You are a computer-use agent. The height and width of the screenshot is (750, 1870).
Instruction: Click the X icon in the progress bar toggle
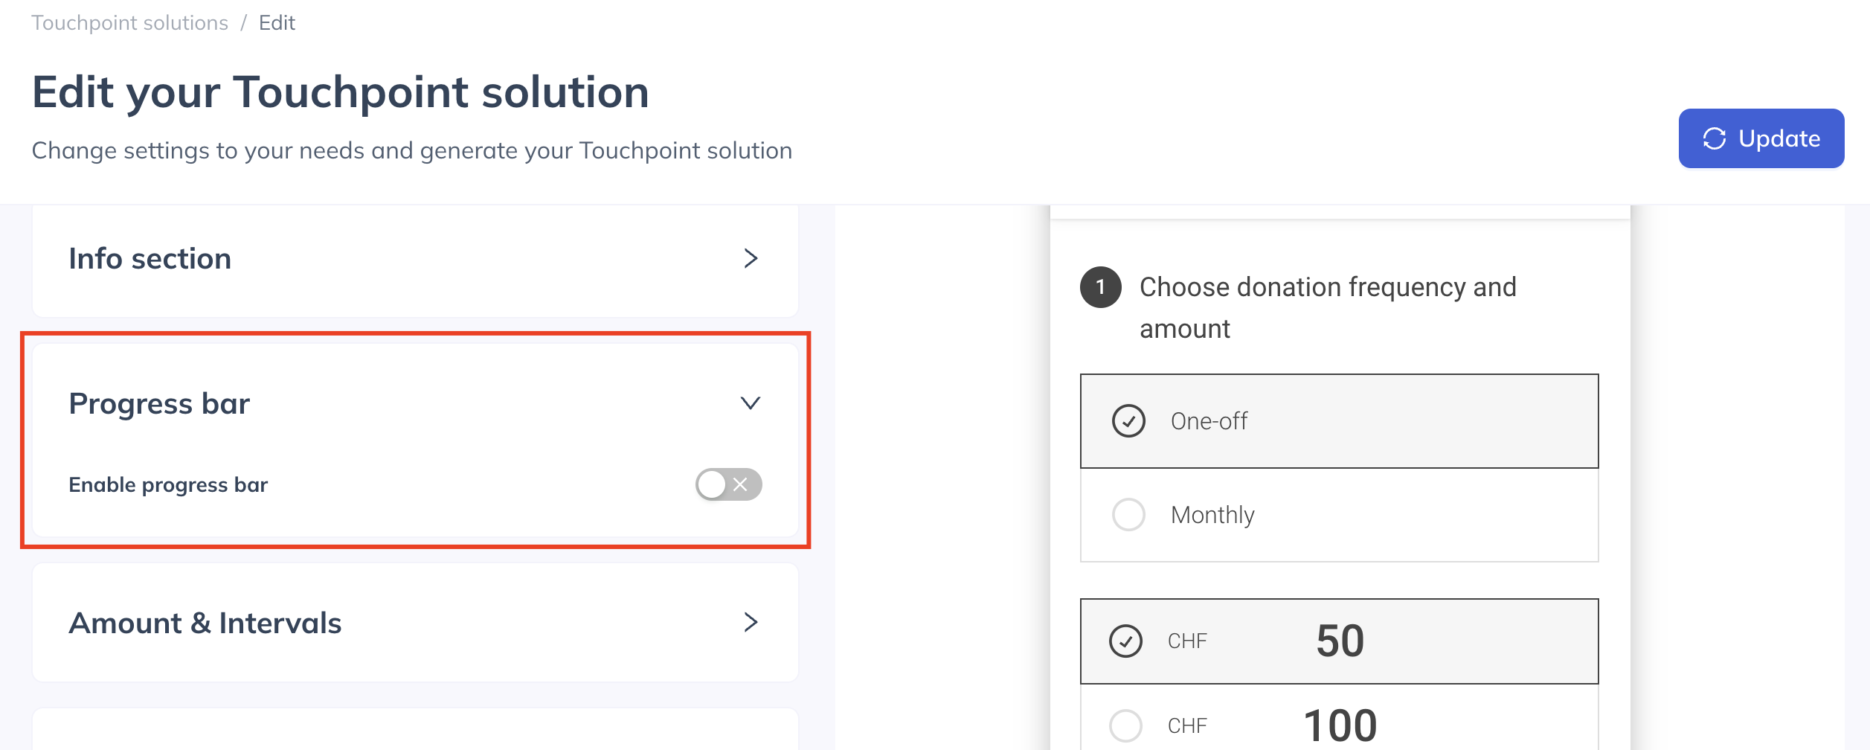point(740,484)
